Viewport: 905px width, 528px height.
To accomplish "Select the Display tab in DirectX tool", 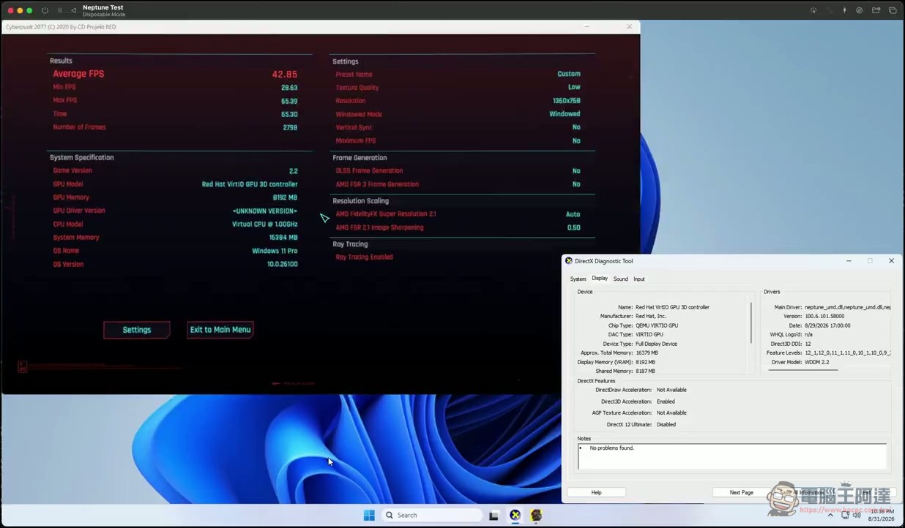I will [x=600, y=279].
